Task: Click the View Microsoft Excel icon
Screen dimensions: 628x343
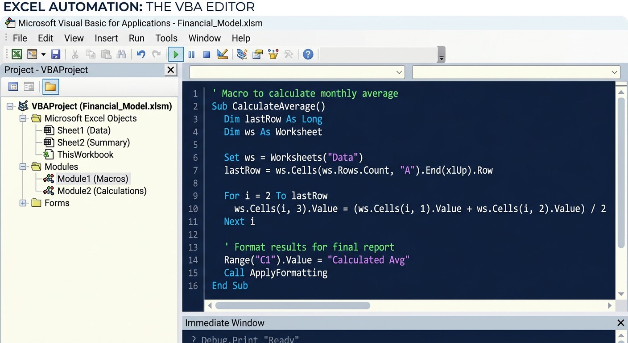Action: 17,54
